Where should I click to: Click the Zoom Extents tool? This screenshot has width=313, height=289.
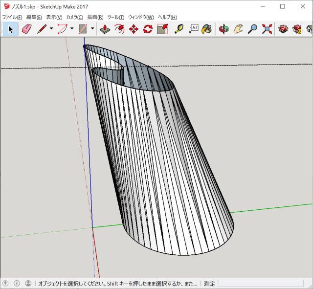click(267, 29)
